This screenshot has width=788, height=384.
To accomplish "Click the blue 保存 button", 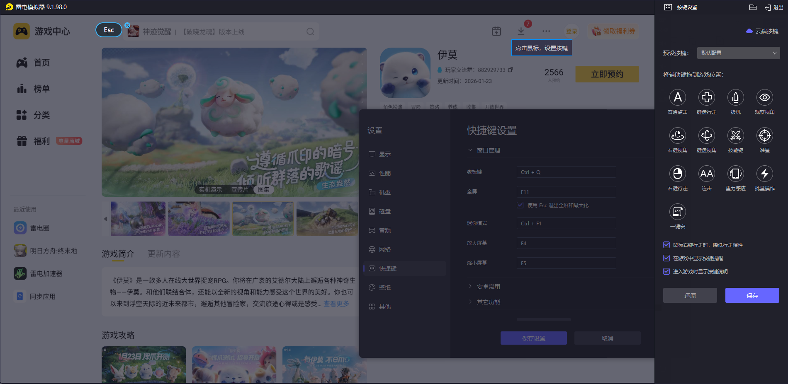I will [752, 295].
